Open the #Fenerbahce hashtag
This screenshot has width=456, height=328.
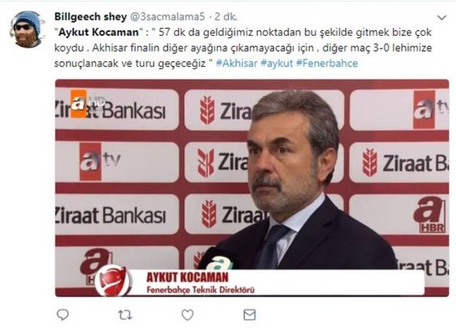pos(327,63)
